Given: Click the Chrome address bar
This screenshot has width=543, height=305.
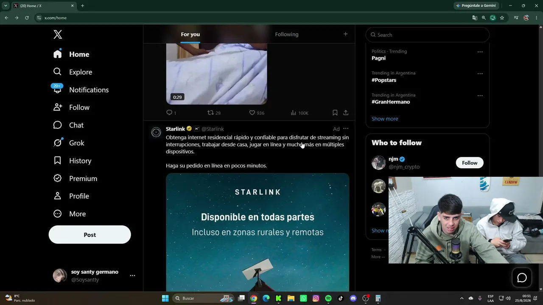Looking at the screenshot, I should point(255,18).
